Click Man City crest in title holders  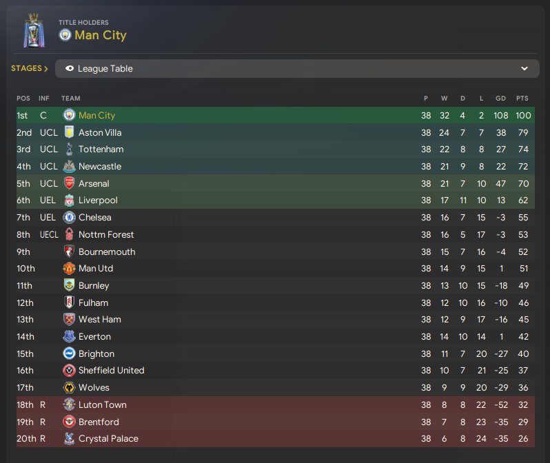65,35
